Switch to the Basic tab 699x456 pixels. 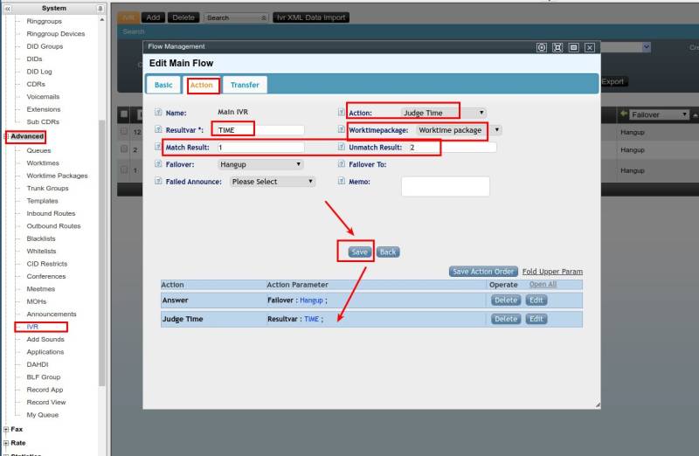click(163, 85)
